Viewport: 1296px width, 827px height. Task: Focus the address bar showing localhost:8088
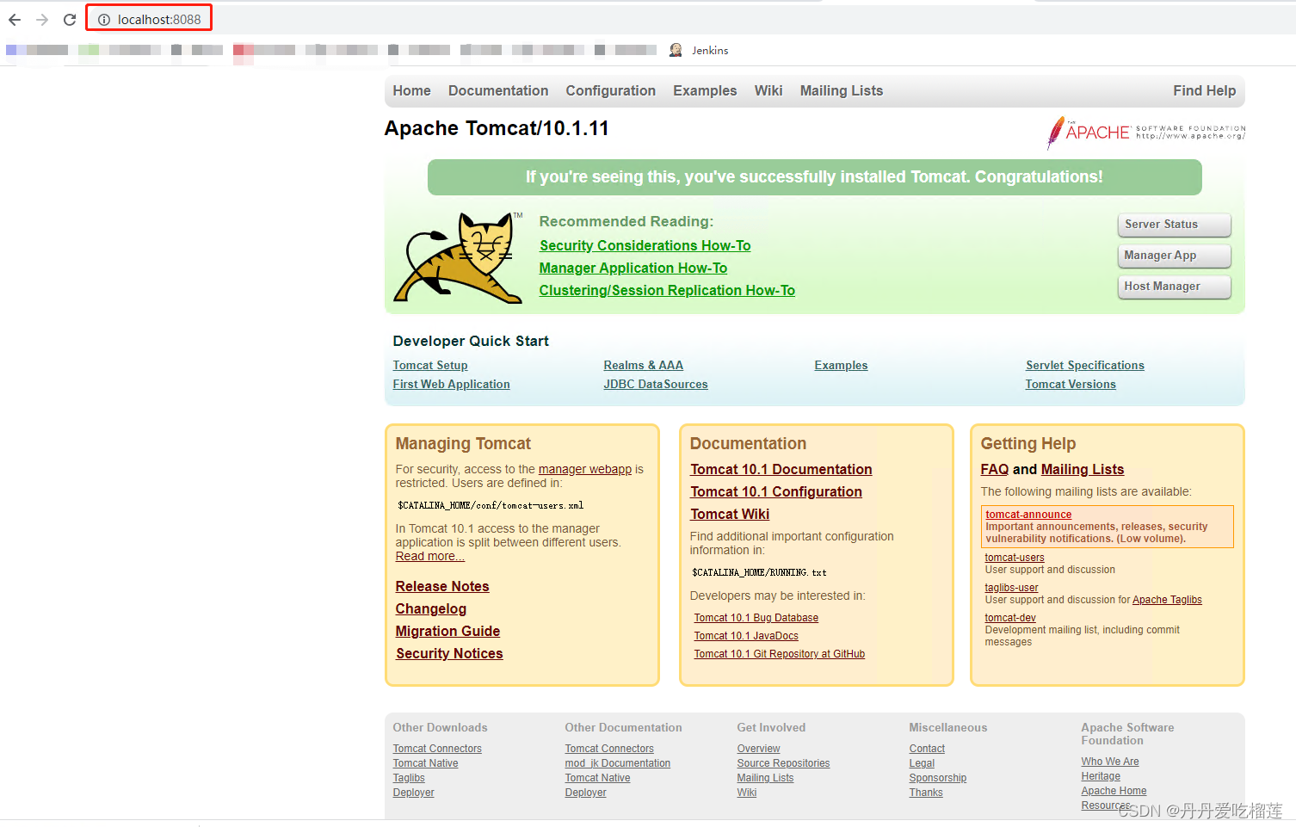(x=159, y=19)
